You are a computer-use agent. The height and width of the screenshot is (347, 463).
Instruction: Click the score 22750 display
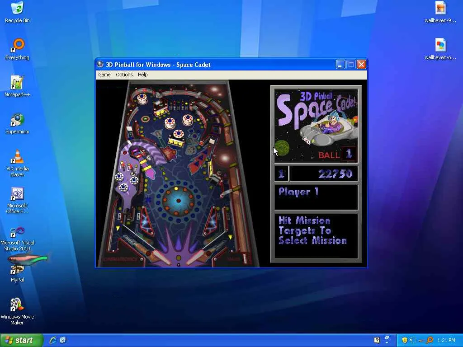coord(335,173)
